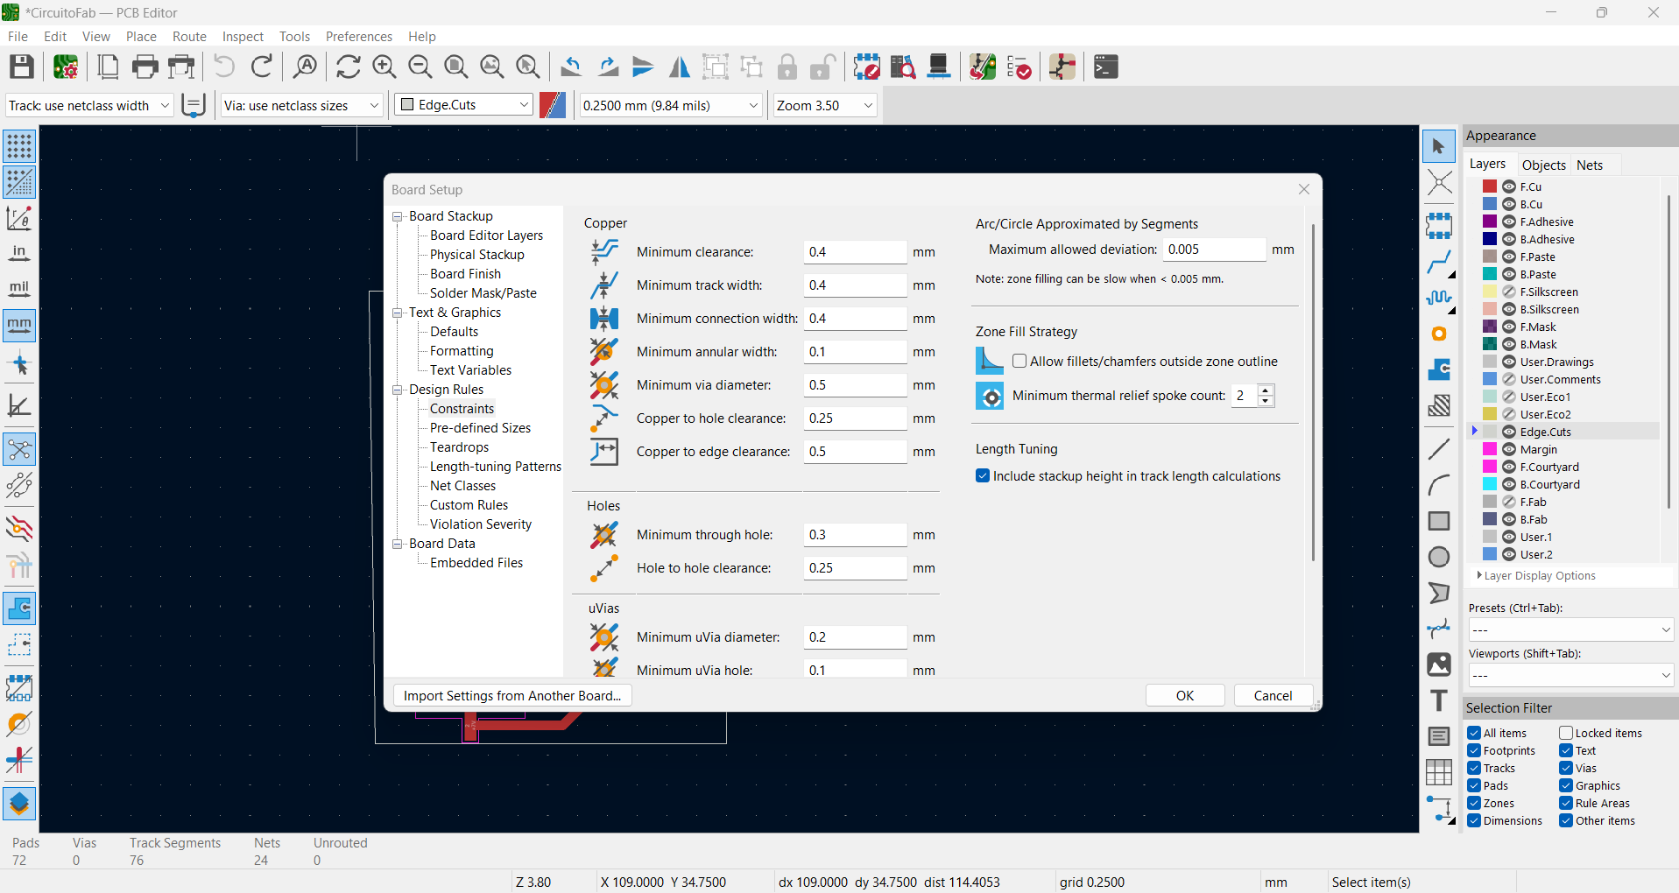
Task: Click the Undo arrow icon
Action: point(224,67)
